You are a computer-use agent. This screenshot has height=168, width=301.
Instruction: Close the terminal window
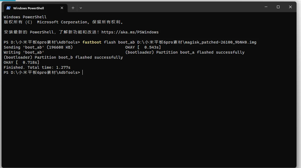coord(290,7)
